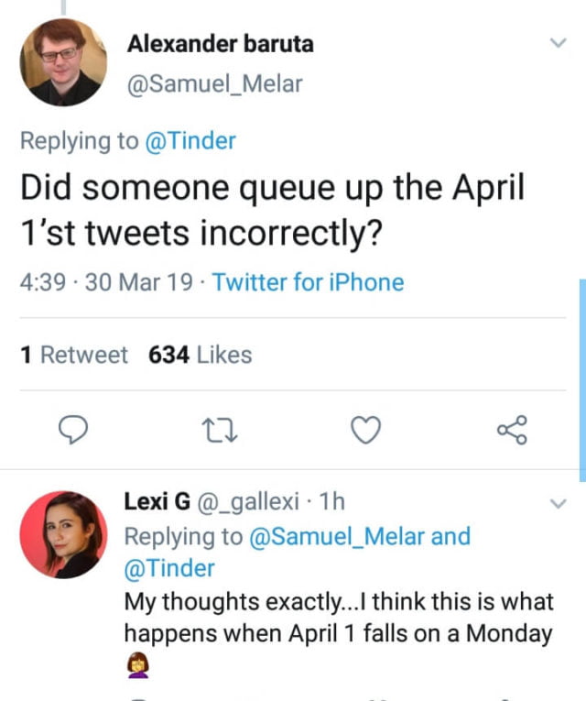Viewport: 586px width, 701px height.
Task: View the 1 Retweet list
Action: pyautogui.click(x=74, y=355)
